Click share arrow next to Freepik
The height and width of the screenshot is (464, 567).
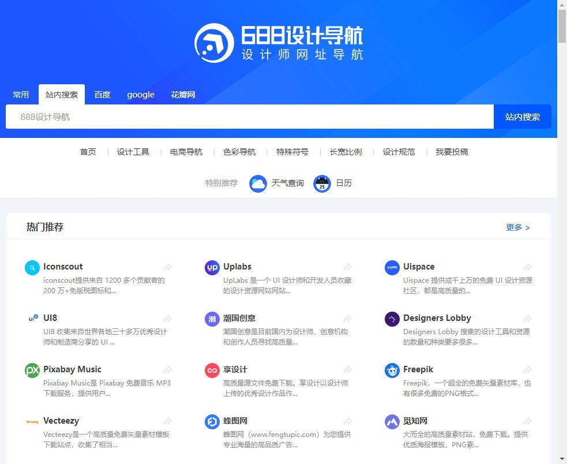pyautogui.click(x=528, y=370)
